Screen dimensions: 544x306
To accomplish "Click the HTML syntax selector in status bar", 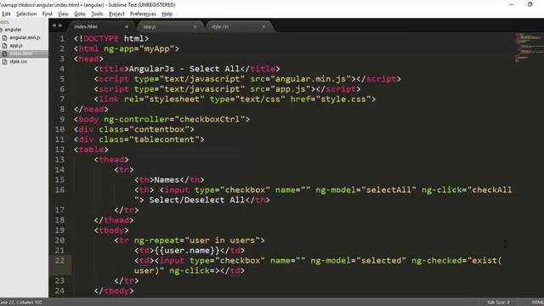I will pos(537,303).
